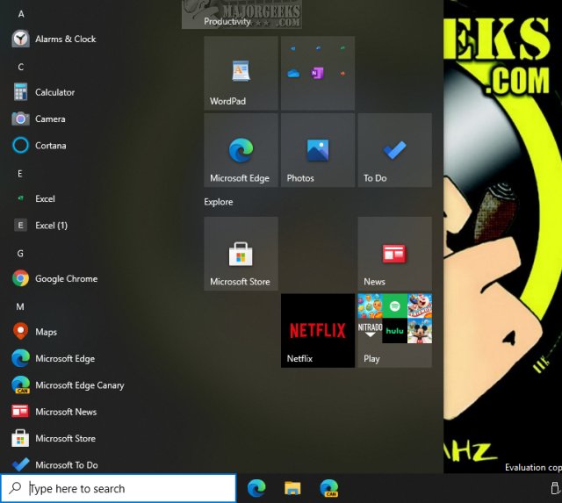Click the Spotify icon in Play tile

tap(394, 306)
